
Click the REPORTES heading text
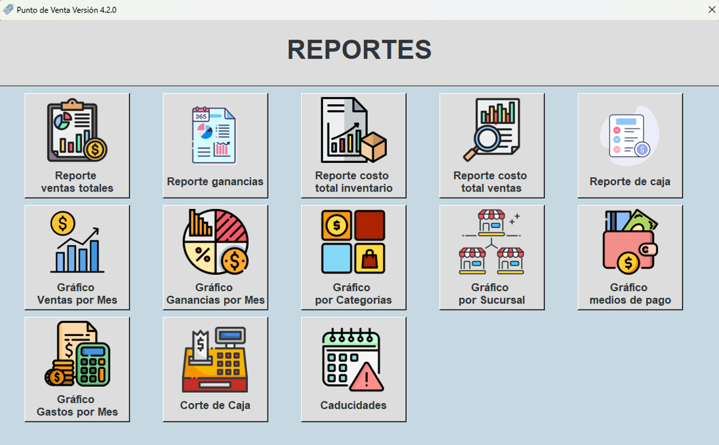[359, 50]
